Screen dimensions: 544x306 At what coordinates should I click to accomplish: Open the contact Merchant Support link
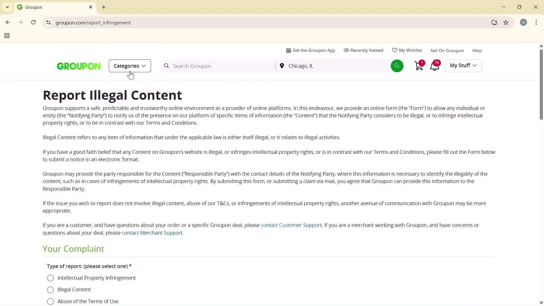pyautogui.click(x=152, y=233)
